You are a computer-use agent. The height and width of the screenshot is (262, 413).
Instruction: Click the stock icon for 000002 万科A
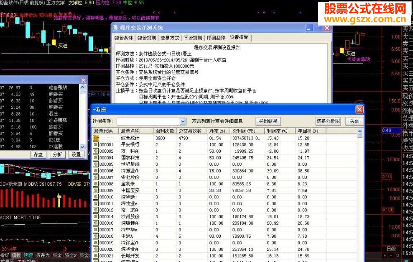coord(96,151)
